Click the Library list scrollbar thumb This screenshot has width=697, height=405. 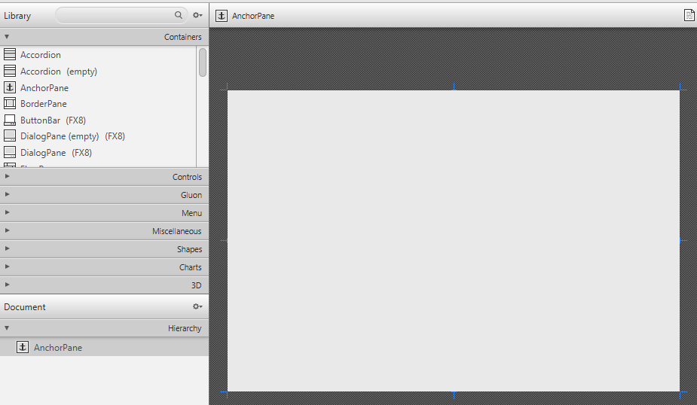(203, 62)
